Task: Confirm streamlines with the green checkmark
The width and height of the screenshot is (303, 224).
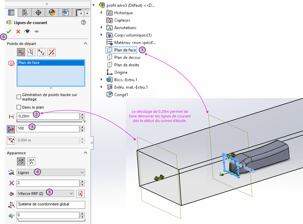Action: (9, 32)
